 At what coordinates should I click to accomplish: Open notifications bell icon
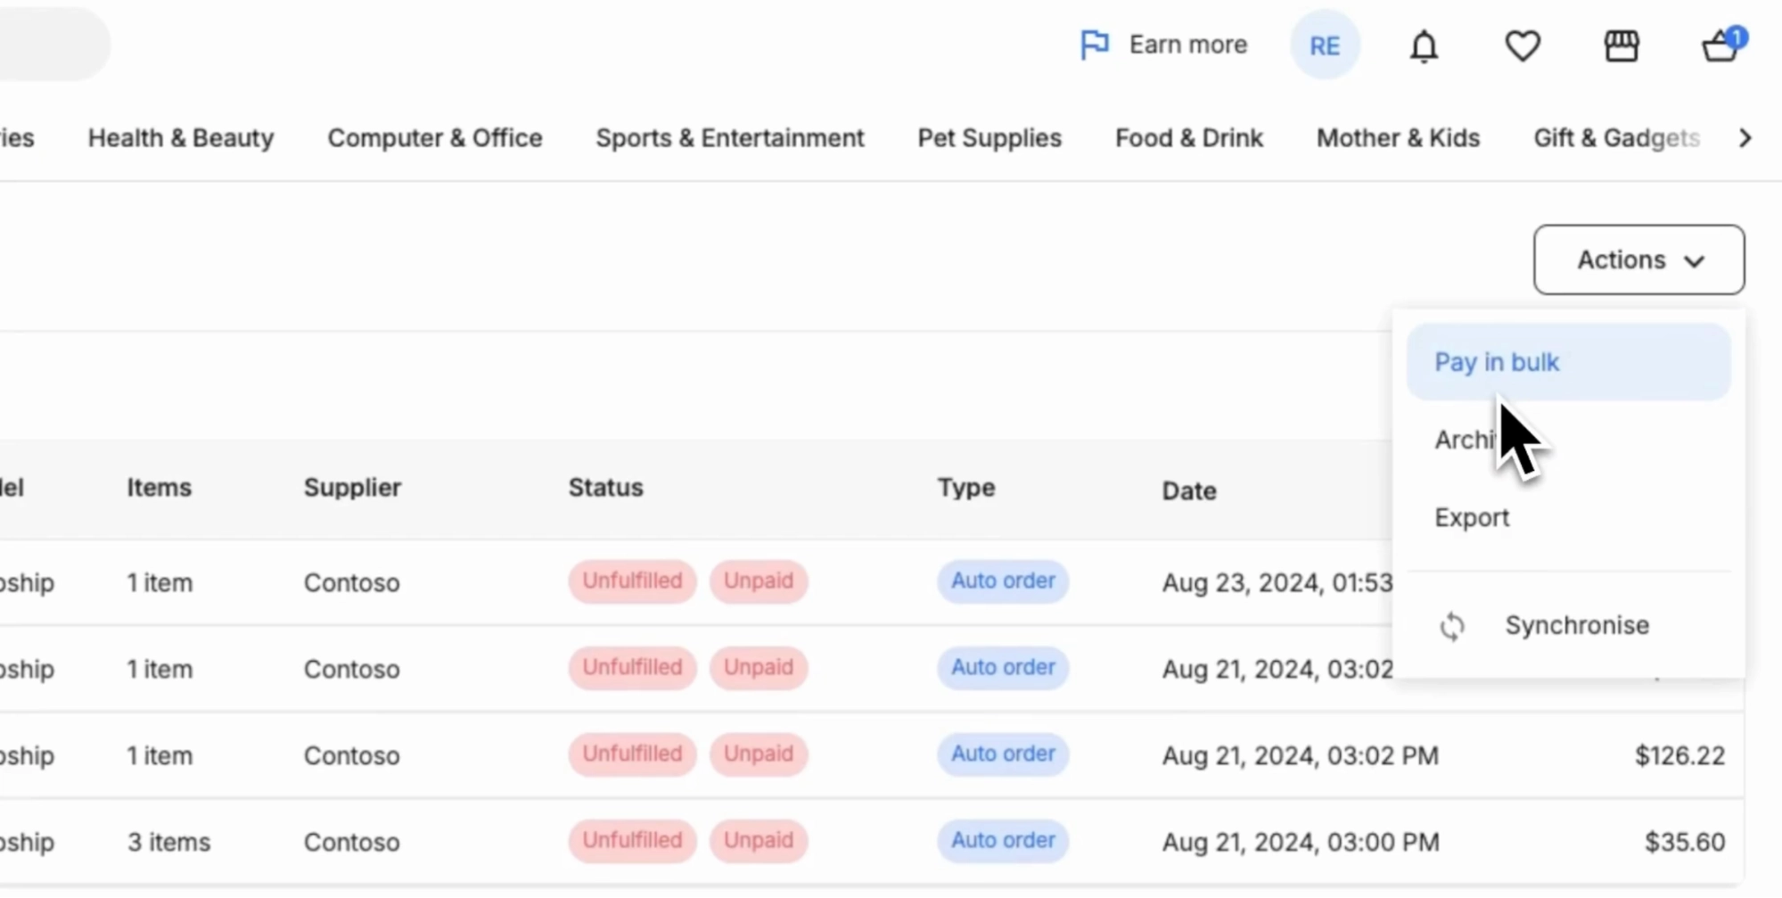[1424, 45]
